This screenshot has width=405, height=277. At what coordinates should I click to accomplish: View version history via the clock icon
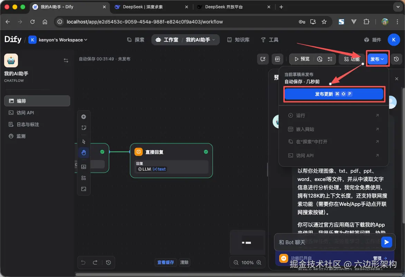coord(396,59)
